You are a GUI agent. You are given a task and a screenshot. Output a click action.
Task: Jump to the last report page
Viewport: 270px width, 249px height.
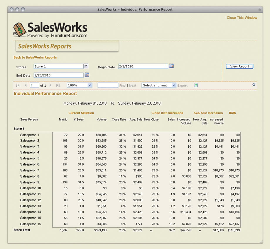point(58,85)
